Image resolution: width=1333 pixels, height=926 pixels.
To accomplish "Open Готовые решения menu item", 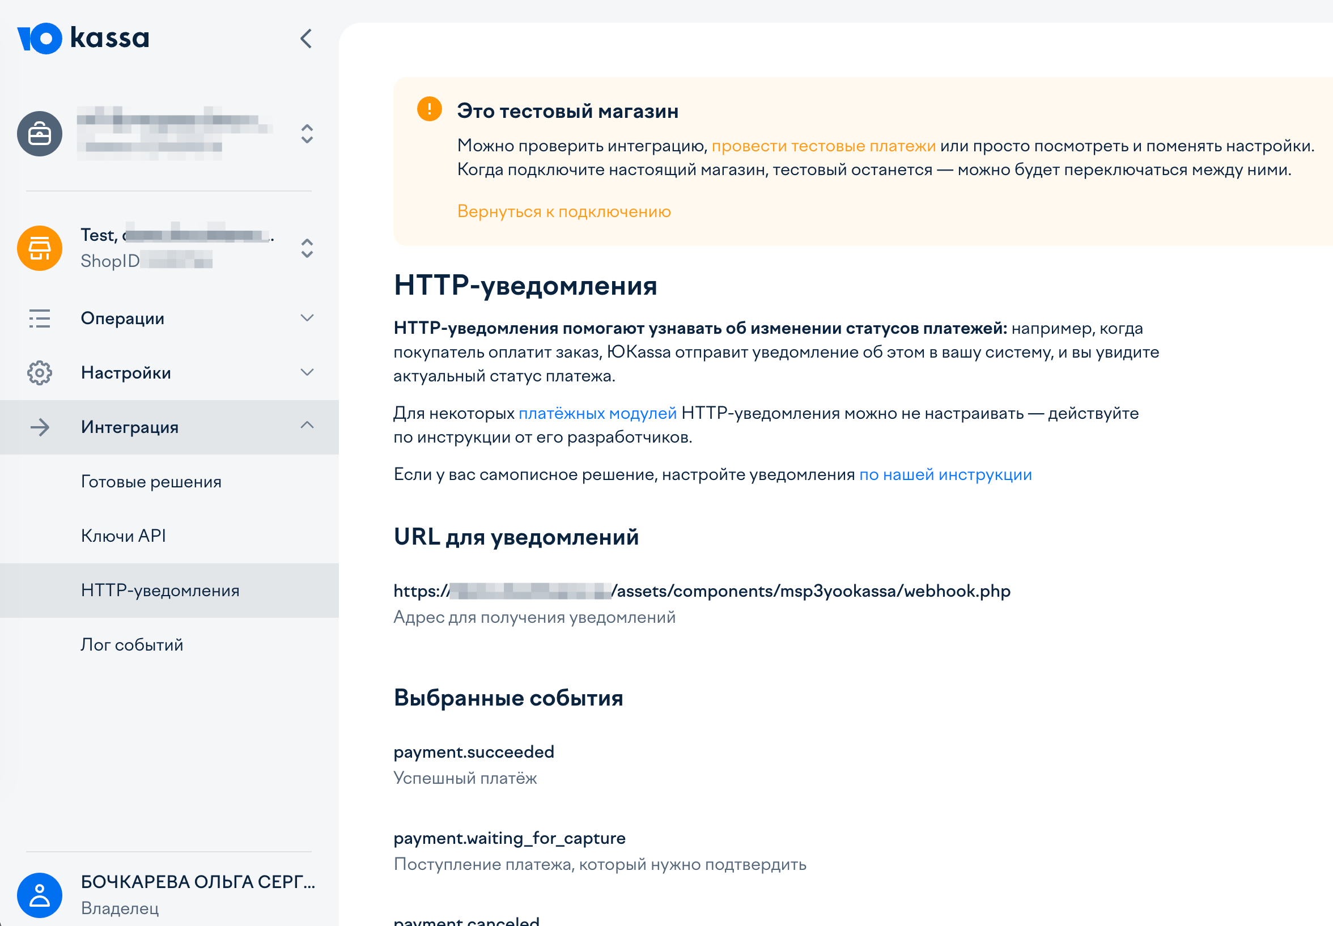I will (151, 482).
